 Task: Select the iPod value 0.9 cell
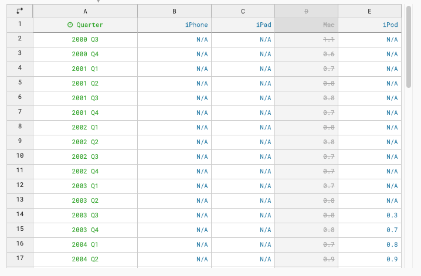[x=369, y=259]
